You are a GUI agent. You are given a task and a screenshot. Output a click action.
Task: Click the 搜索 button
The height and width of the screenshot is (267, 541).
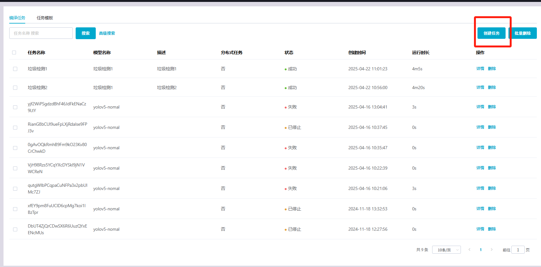[x=86, y=33]
